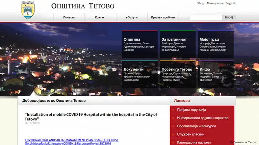
Task: Switch language to Shqip
Action: pyautogui.click(x=202, y=3)
